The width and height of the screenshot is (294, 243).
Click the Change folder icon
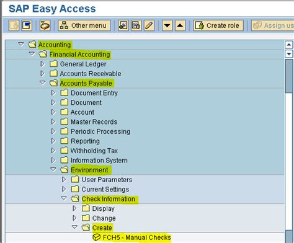tap(86, 218)
